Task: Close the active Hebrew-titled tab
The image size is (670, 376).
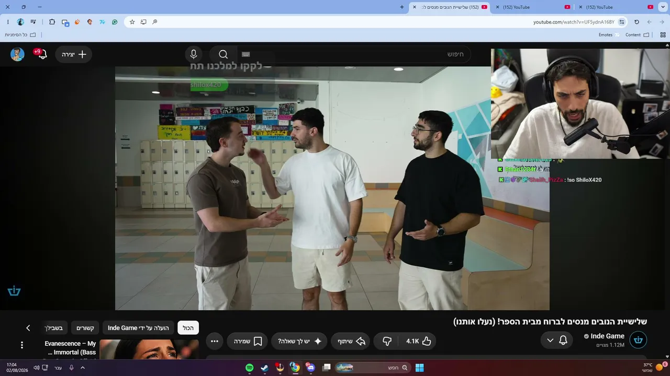Action: tap(415, 7)
